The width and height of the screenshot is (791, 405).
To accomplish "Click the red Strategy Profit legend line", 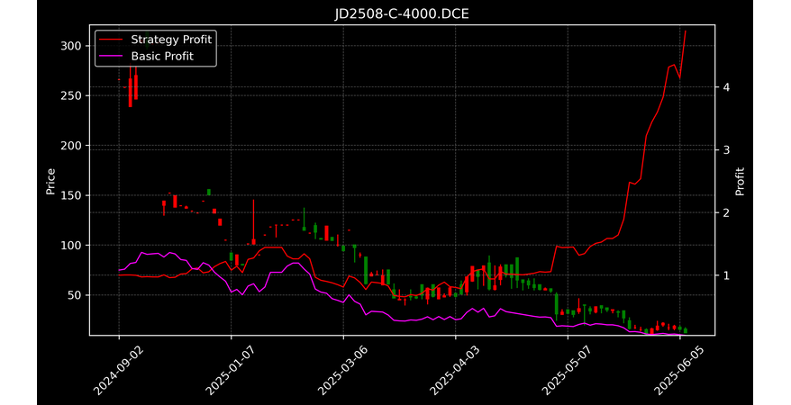I will pyautogui.click(x=111, y=40).
